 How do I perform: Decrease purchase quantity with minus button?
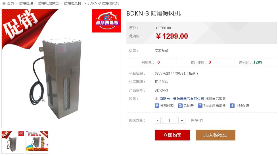158,120
